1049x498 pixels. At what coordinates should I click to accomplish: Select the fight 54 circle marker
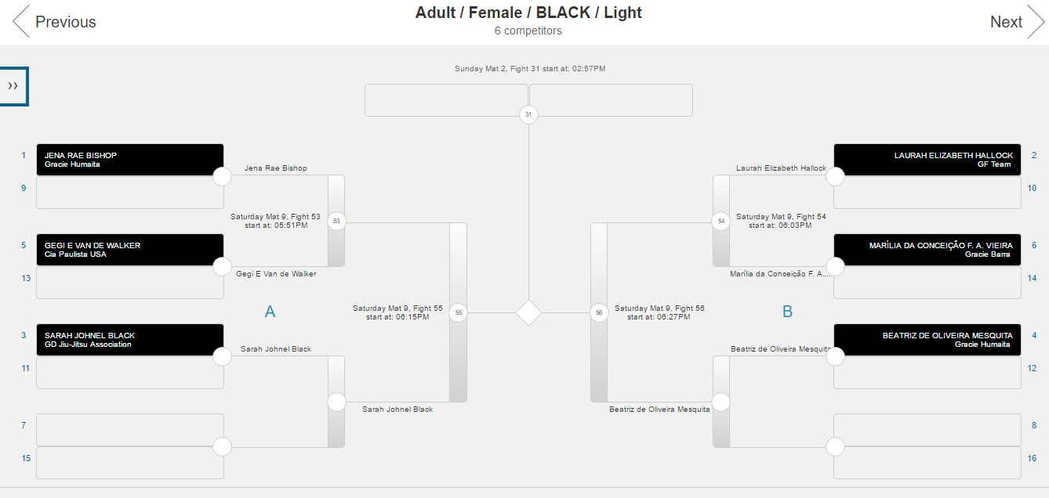(721, 222)
